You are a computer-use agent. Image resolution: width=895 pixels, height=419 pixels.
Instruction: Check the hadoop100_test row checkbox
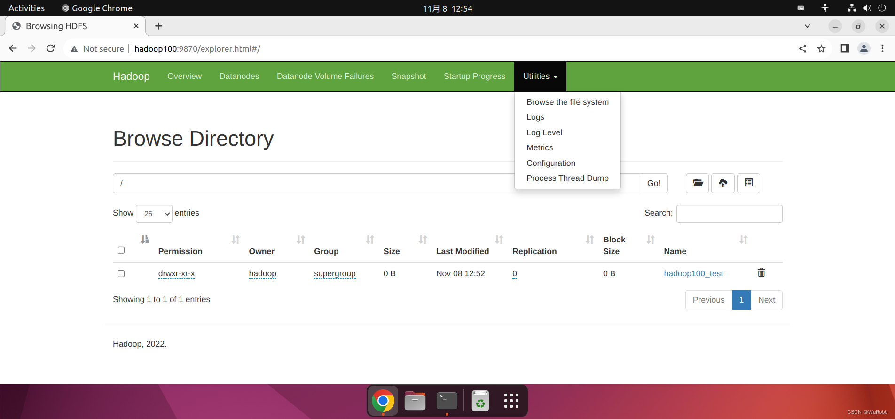coord(121,273)
